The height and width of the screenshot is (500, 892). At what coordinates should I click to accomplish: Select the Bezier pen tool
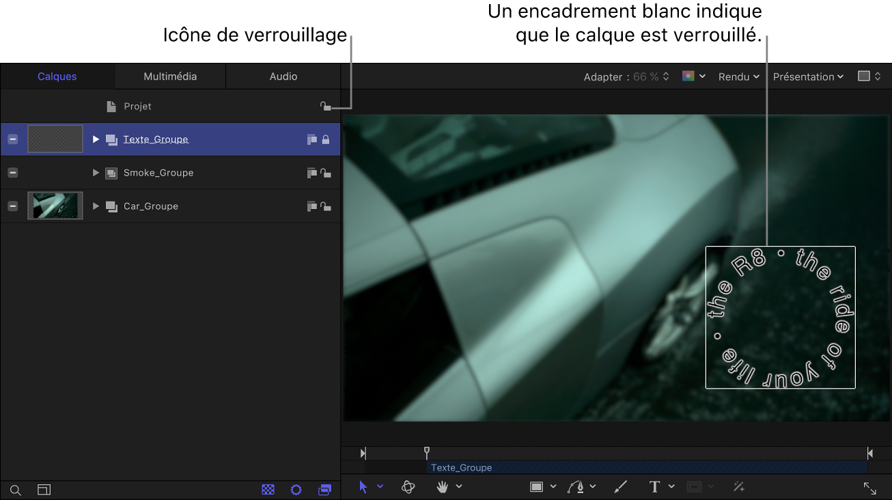pos(576,487)
